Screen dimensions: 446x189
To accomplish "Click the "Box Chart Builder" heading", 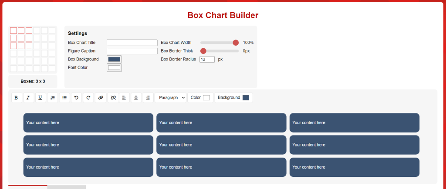I will coord(223,15).
